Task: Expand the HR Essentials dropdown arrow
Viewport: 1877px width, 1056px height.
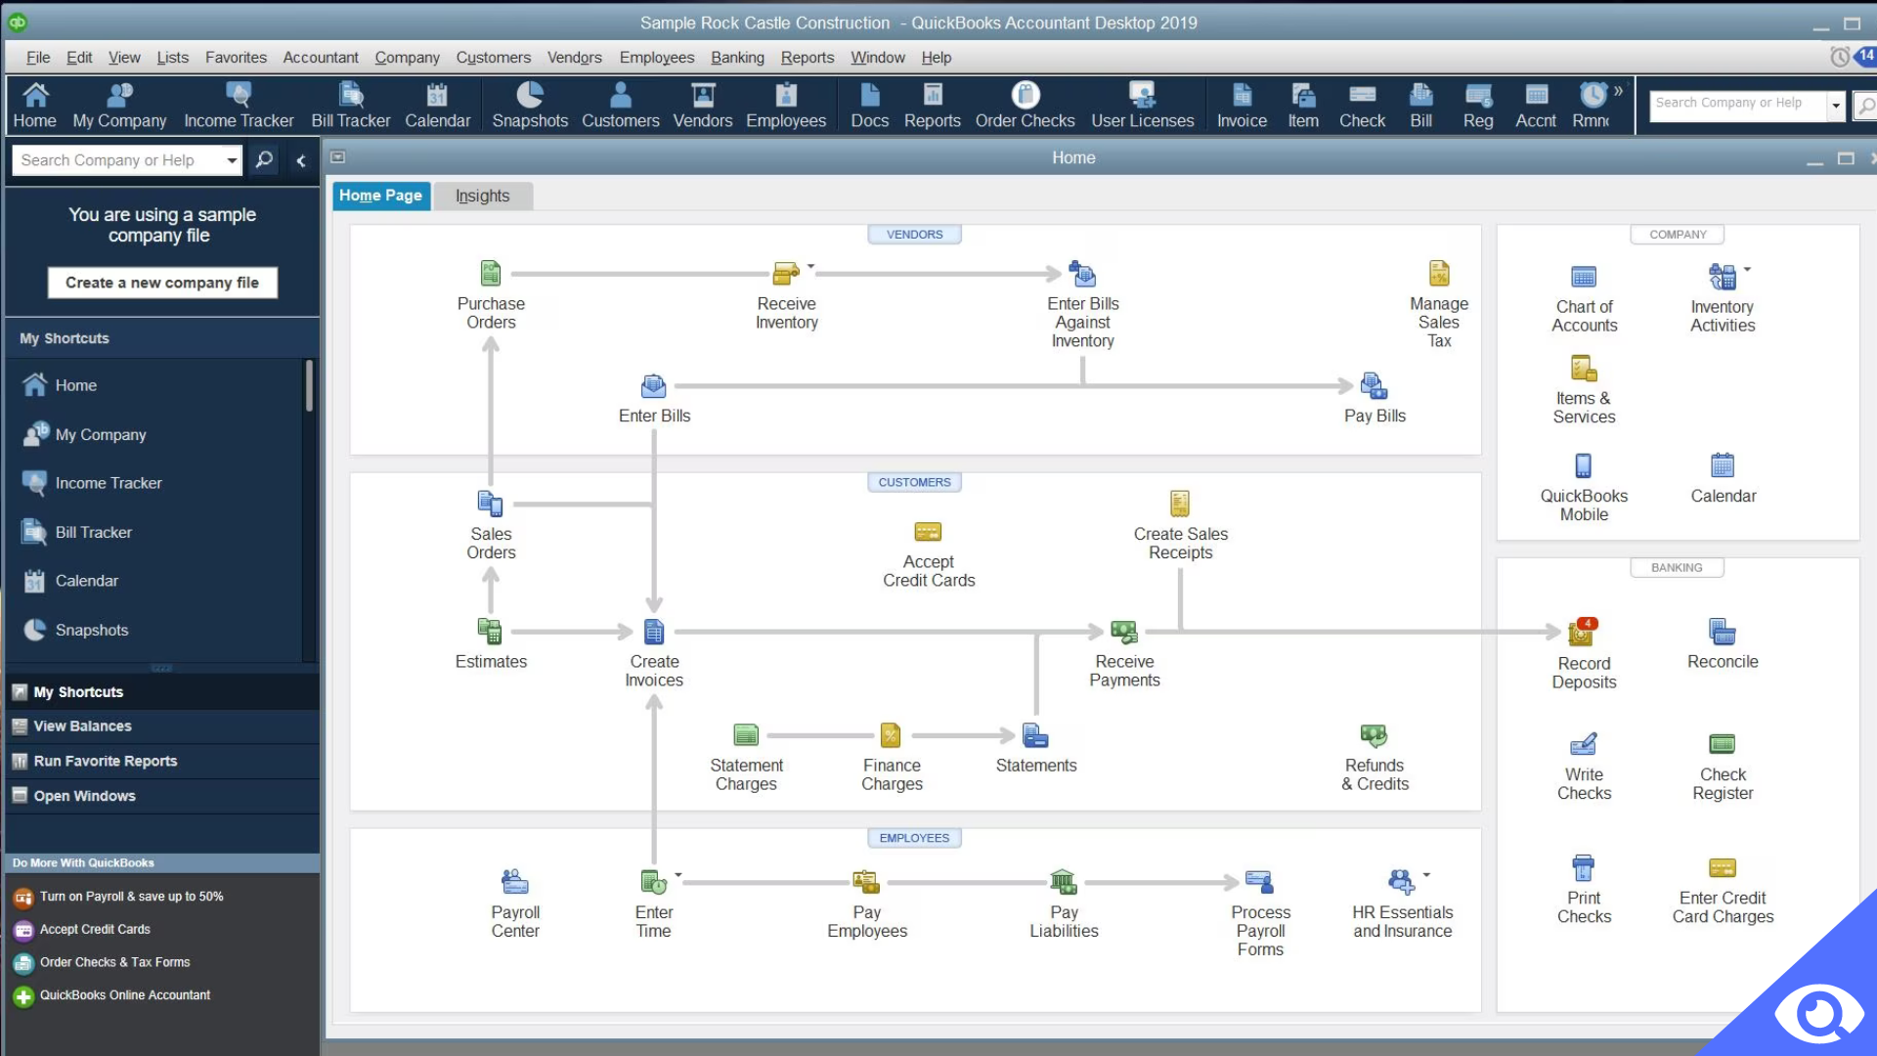Action: click(x=1425, y=874)
